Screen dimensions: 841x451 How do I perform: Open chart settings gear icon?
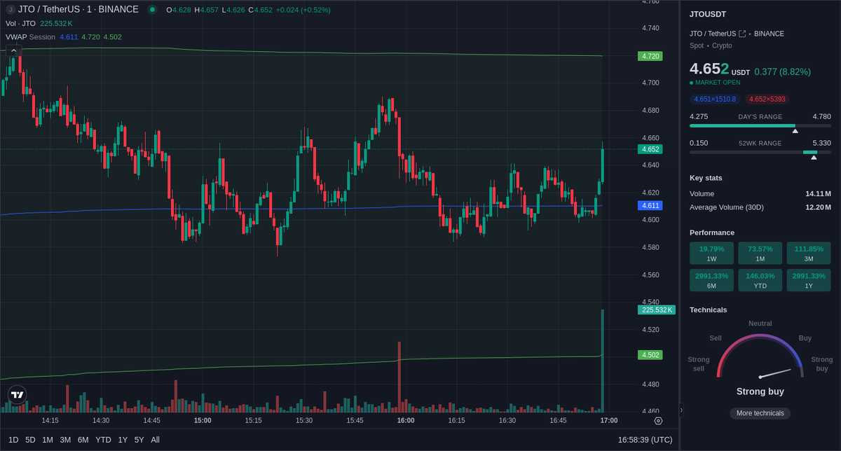coord(658,420)
